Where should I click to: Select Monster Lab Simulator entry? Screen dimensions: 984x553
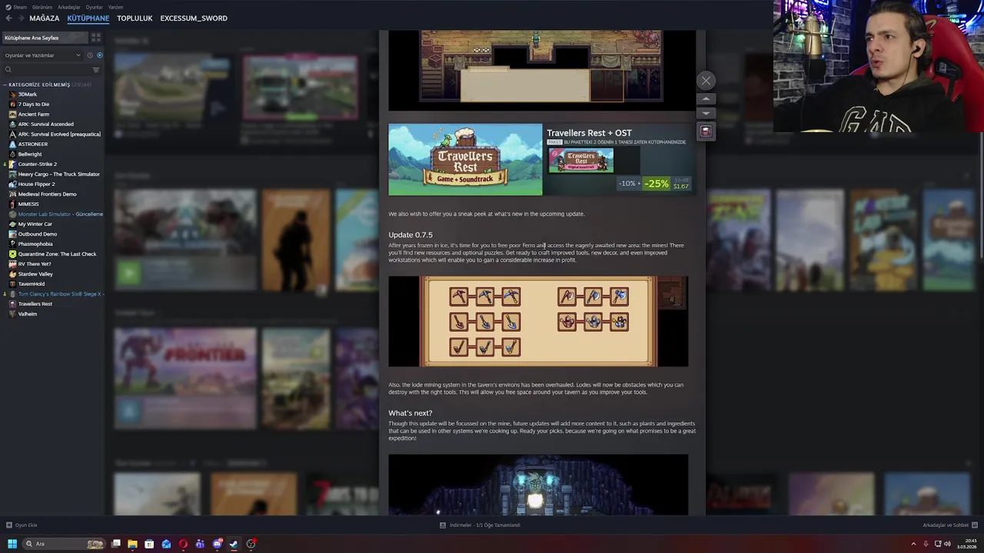61,214
